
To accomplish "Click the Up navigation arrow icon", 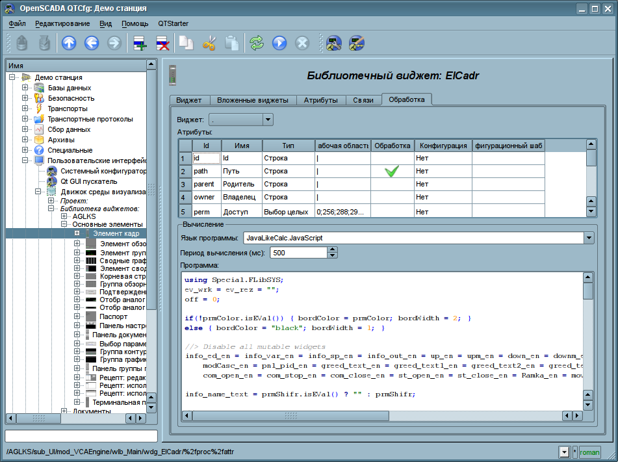I will pos(69,43).
